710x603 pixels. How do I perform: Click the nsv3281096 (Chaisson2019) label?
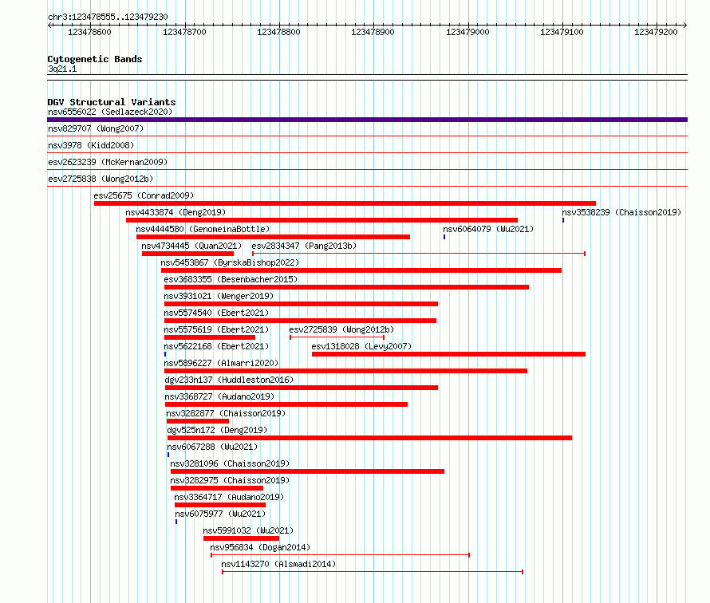[x=230, y=463]
